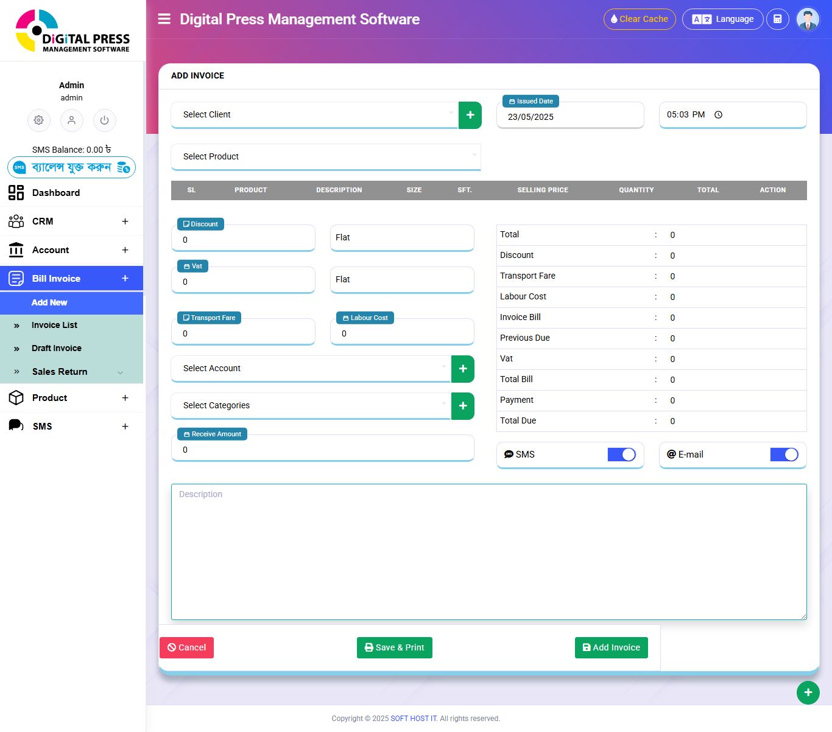The width and height of the screenshot is (832, 732).
Task: Go to Dashboard from sidebar
Action: click(x=55, y=193)
